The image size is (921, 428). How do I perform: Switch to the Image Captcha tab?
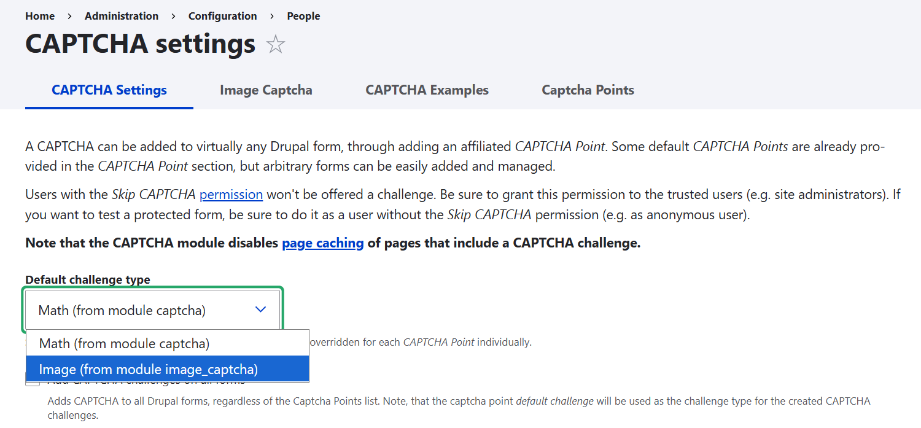tap(266, 90)
